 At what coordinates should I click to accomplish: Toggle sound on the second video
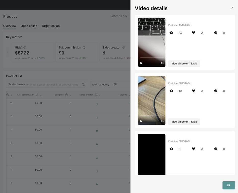(162, 121)
